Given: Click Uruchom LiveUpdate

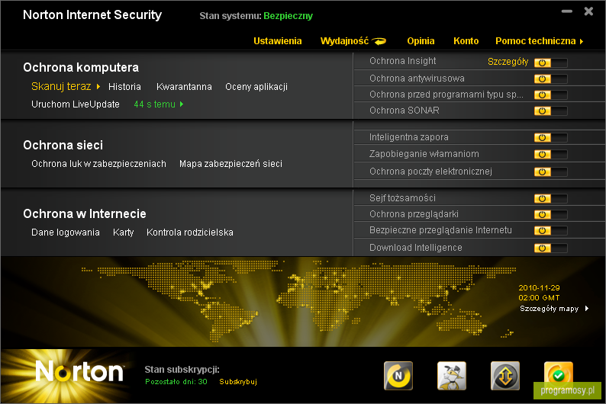Looking at the screenshot, I should tap(76, 104).
